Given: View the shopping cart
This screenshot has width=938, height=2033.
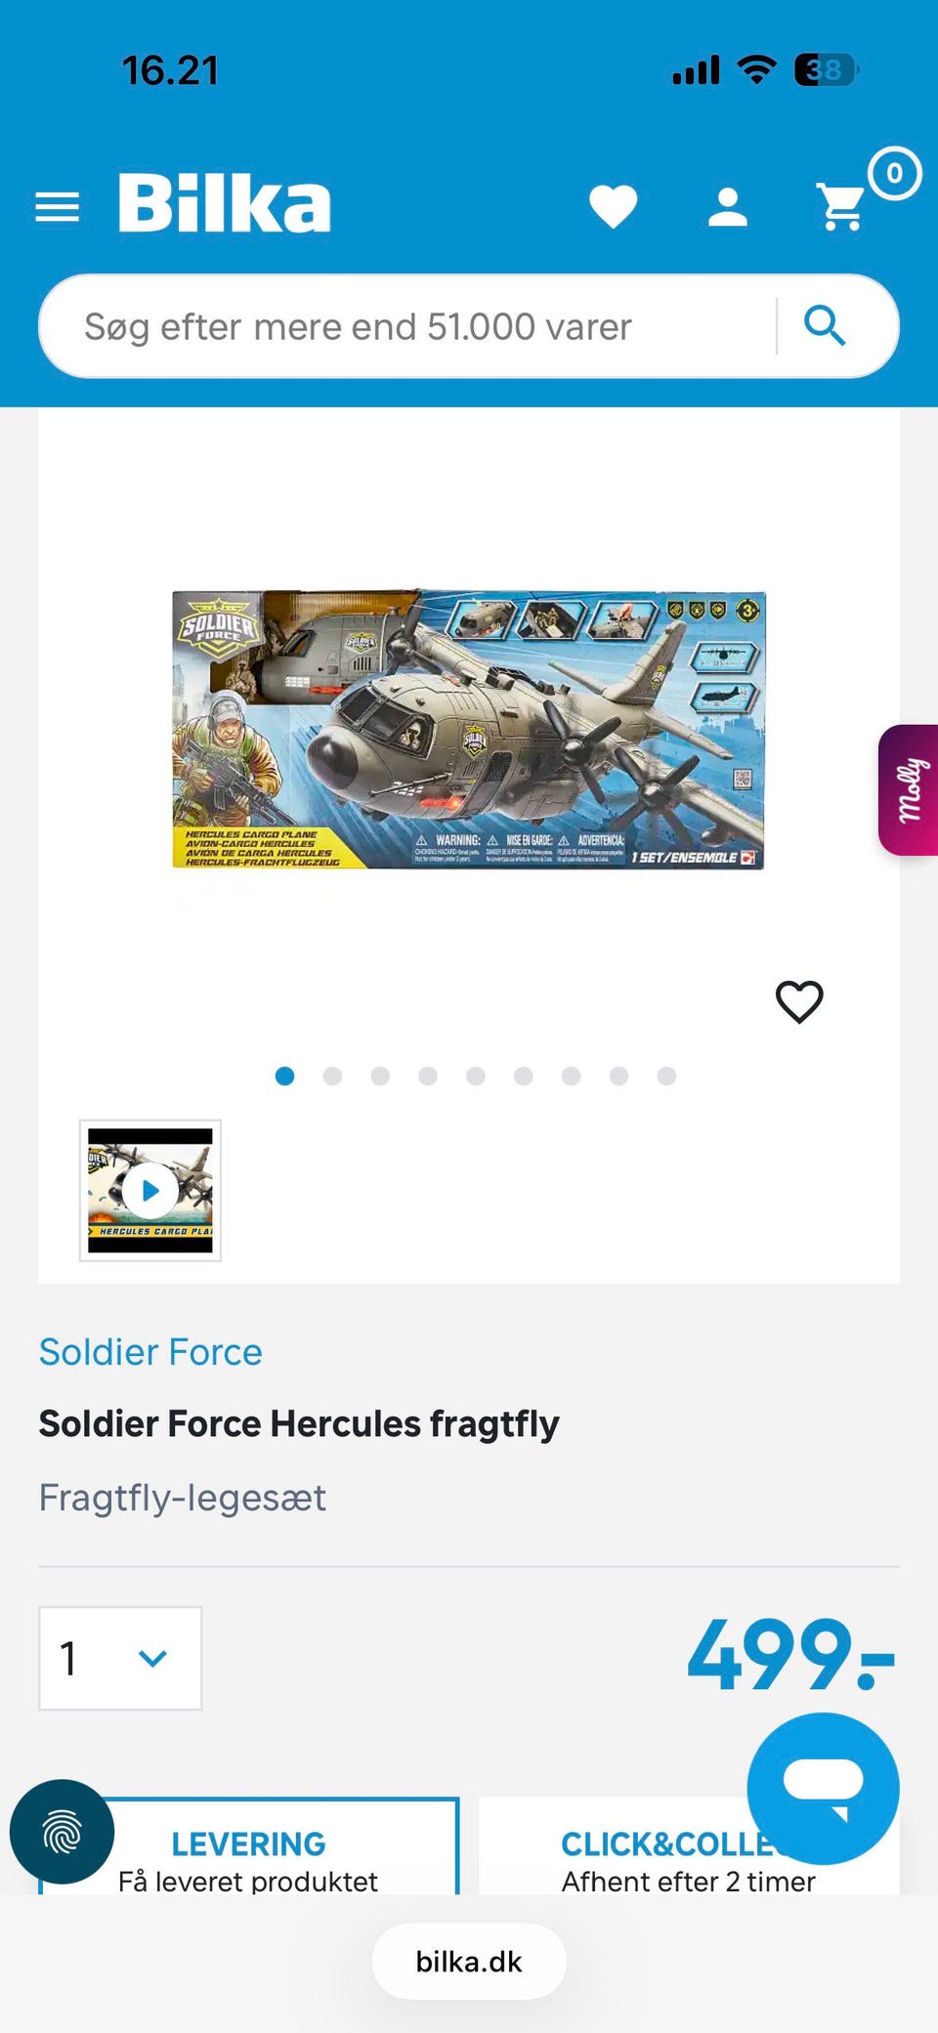Looking at the screenshot, I should (842, 206).
